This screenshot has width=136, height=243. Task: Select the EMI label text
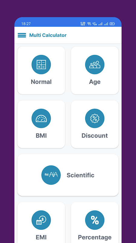pos(41,237)
